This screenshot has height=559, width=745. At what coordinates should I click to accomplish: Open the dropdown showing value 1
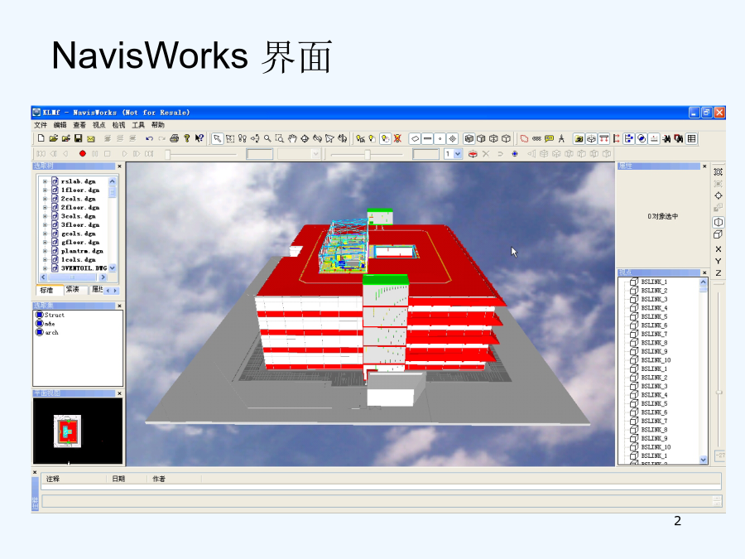point(458,153)
